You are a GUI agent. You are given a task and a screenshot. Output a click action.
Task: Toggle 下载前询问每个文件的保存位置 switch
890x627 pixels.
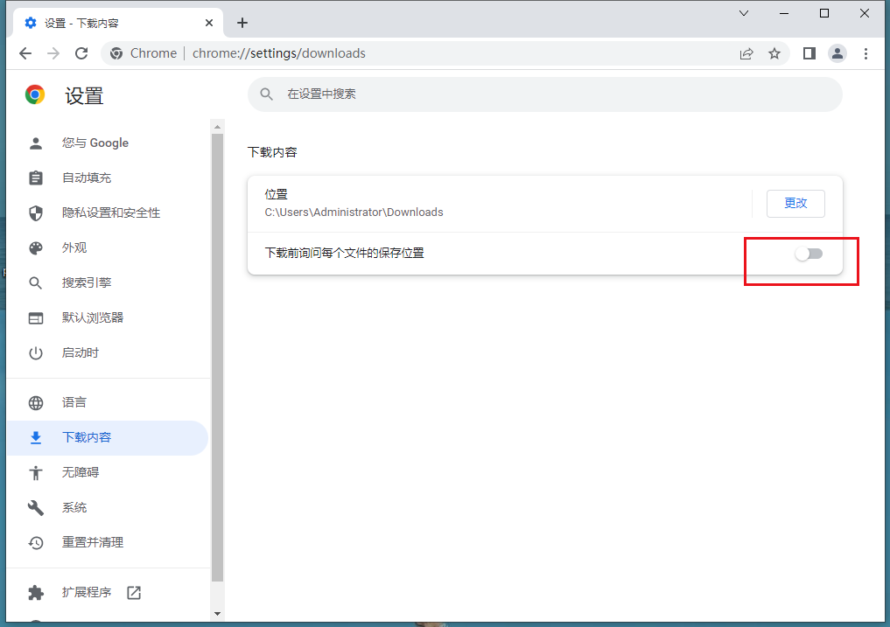[x=809, y=254]
